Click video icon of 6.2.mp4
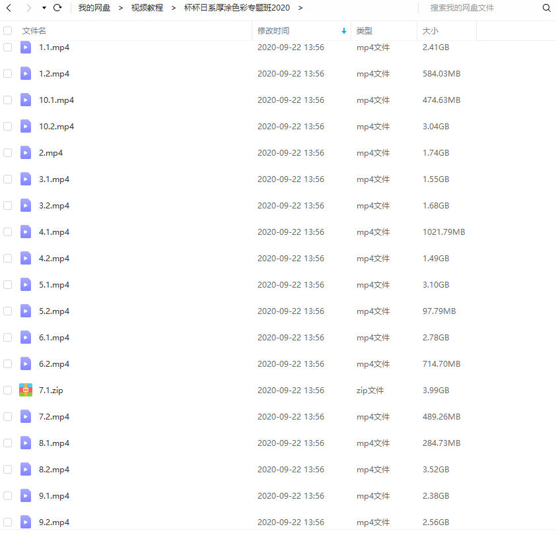Image resolution: width=556 pixels, height=535 pixels. [x=26, y=364]
